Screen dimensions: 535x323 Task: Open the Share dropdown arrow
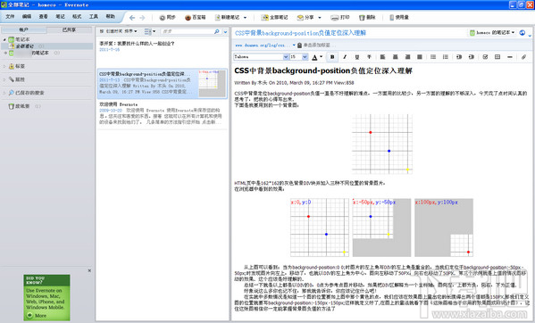tap(320, 18)
